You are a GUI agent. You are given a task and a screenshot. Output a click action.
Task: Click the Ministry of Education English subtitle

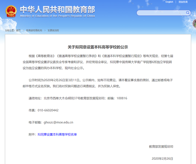click(57, 16)
